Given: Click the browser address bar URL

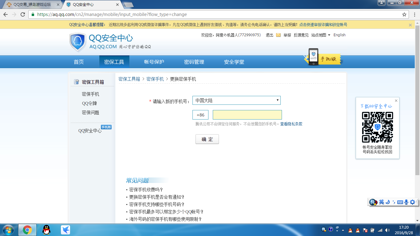Looking at the screenshot, I should tap(112, 14).
